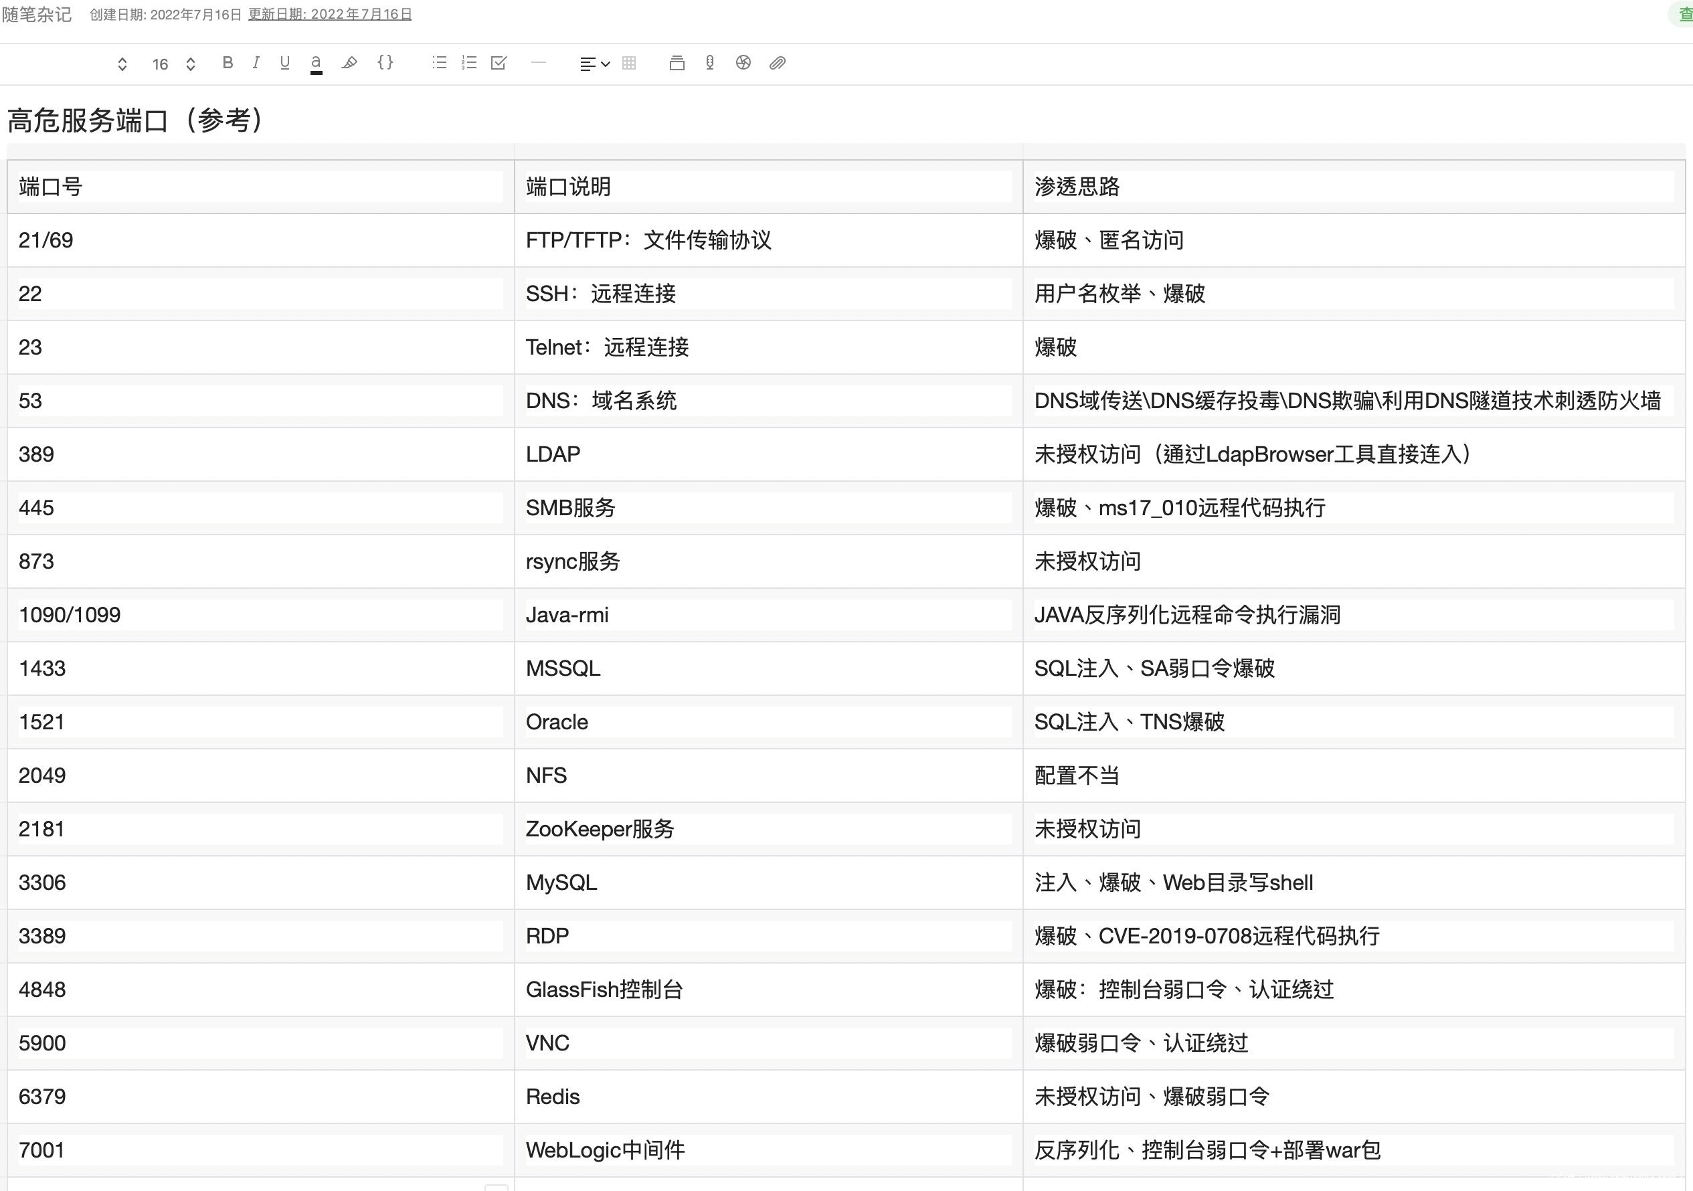Click the DNS：域名系统 cell
This screenshot has height=1191, width=1693.
coord(768,400)
